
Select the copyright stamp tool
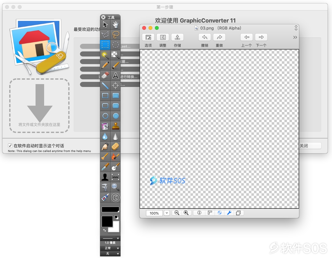[116, 197]
